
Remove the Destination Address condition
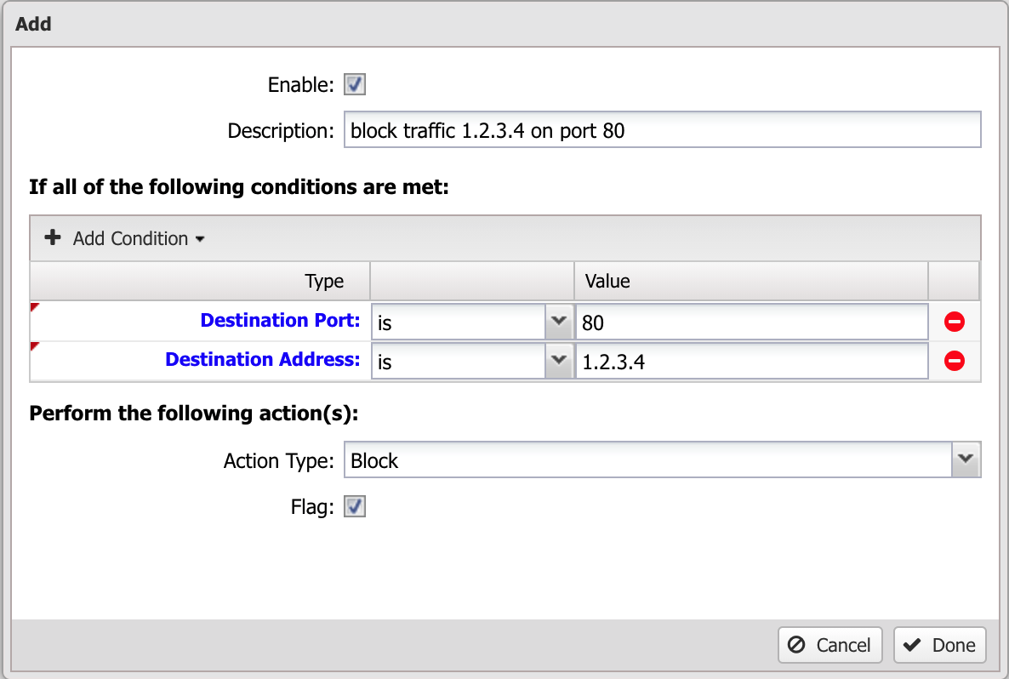[955, 361]
